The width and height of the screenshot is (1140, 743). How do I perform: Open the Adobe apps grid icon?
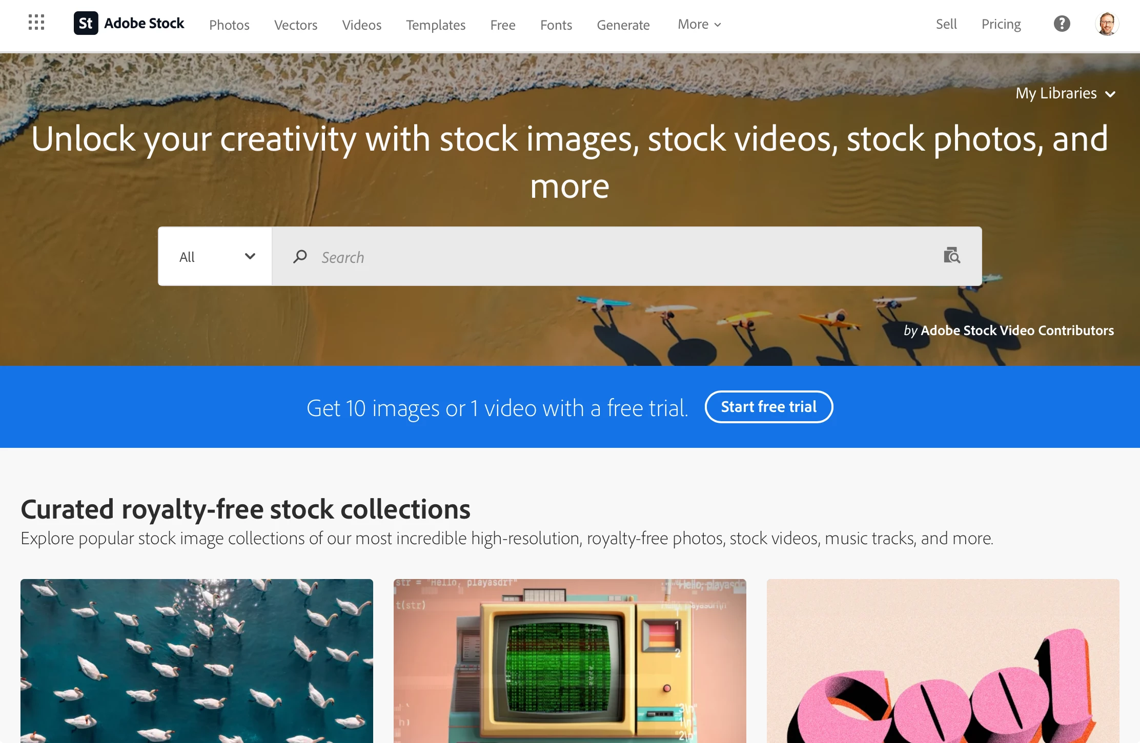click(x=36, y=23)
